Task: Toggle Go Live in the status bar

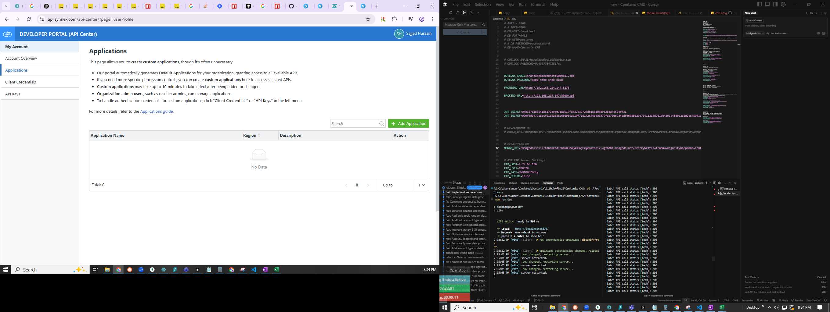Action: [763, 300]
